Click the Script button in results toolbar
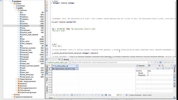The image size is (178, 100). 66,95
